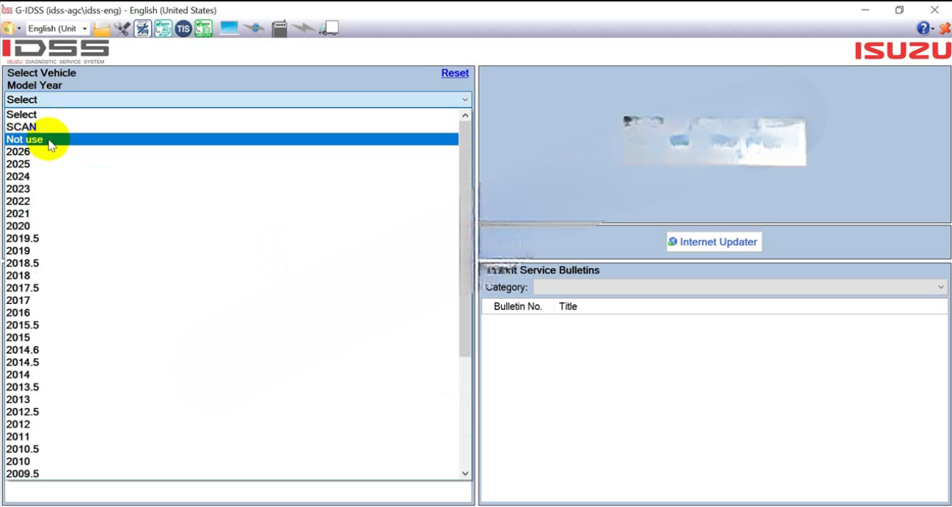
Task: Select model year 2024
Action: (232, 177)
